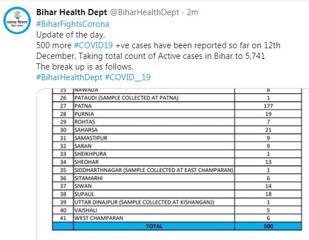Image resolution: width=309 pixels, height=240 pixels.
Task: Click the WEST CHAMPARAN row
Action: tap(177, 218)
